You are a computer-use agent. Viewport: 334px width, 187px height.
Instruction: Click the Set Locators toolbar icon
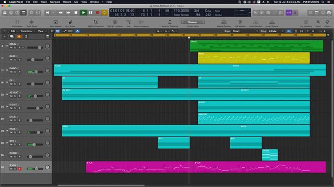point(306,22)
